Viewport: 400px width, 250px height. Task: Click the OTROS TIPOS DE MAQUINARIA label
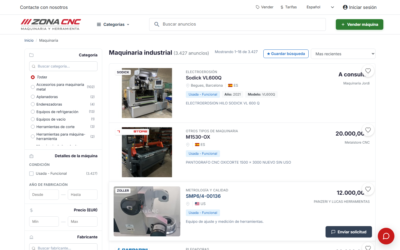tap(212, 131)
